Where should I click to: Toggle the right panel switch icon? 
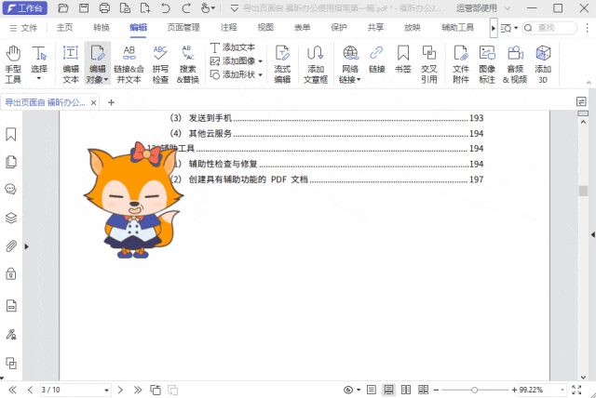pos(581,101)
